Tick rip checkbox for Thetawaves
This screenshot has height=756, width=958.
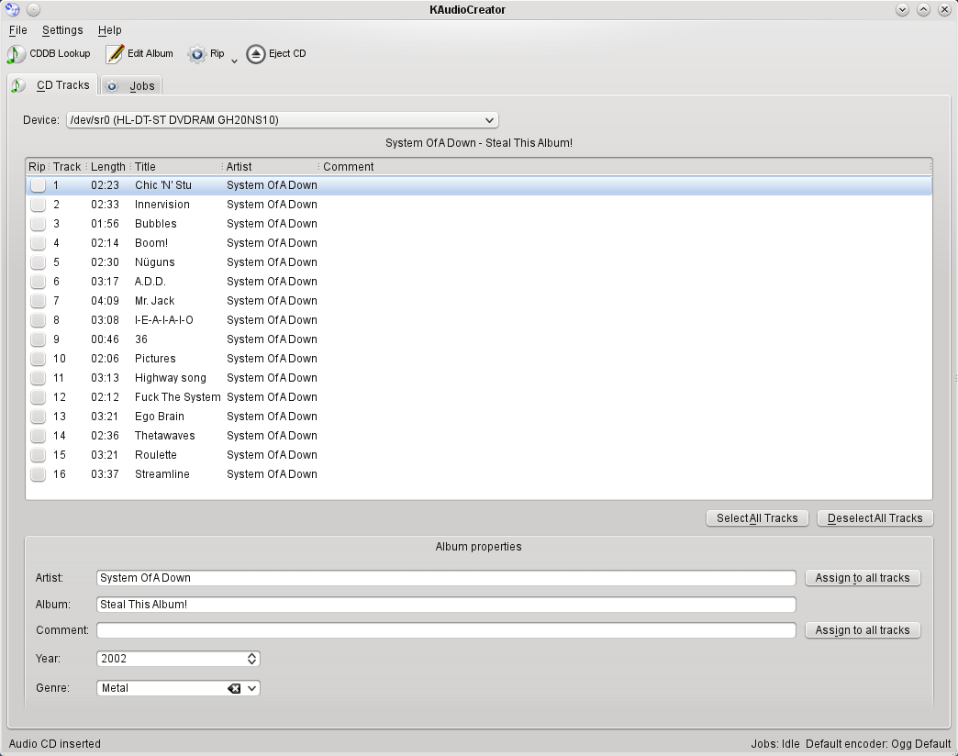(x=38, y=436)
